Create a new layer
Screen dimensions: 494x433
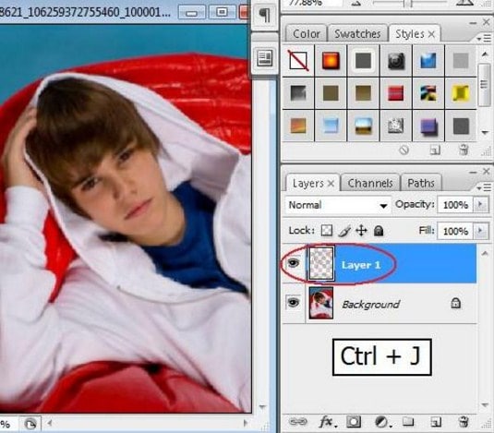436,422
